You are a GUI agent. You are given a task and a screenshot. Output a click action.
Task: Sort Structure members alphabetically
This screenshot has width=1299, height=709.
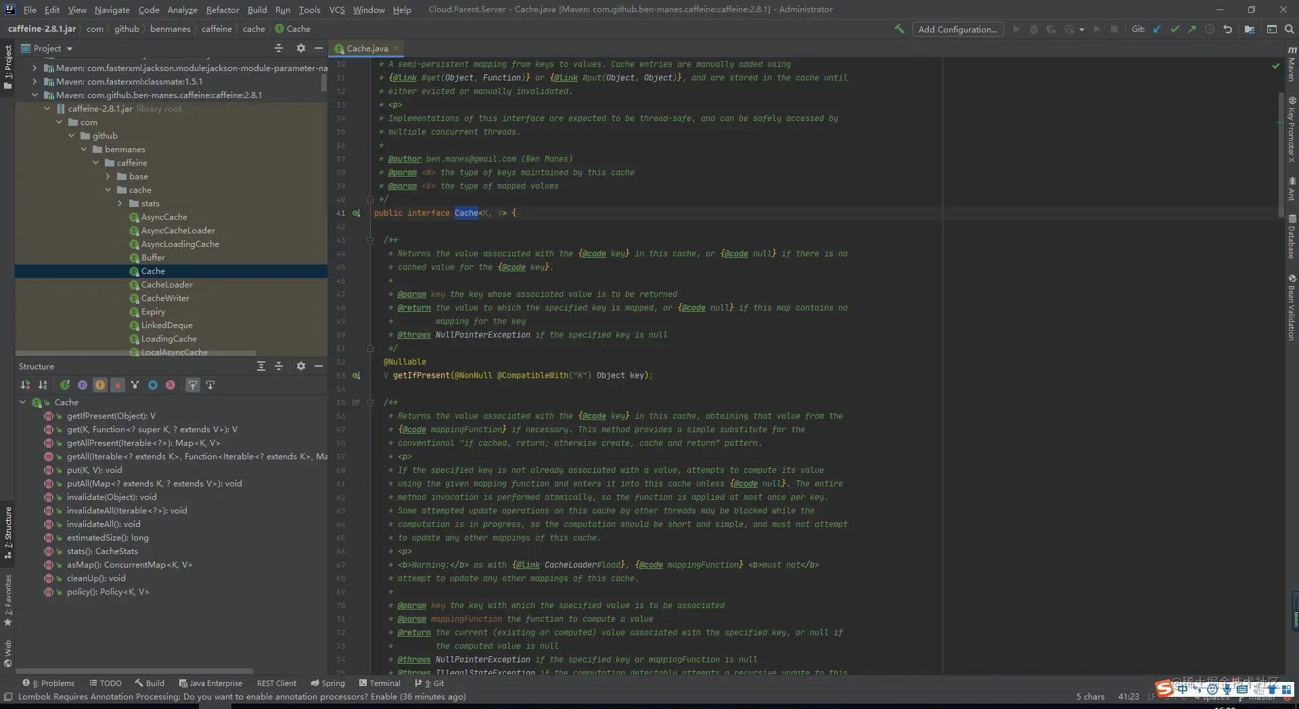tap(43, 385)
